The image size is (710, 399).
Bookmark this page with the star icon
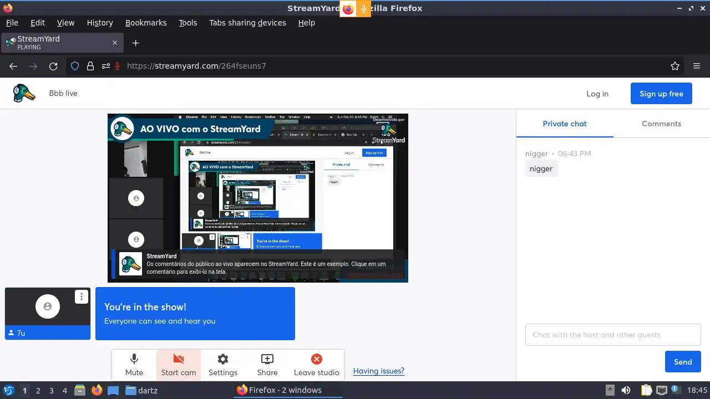(675, 66)
